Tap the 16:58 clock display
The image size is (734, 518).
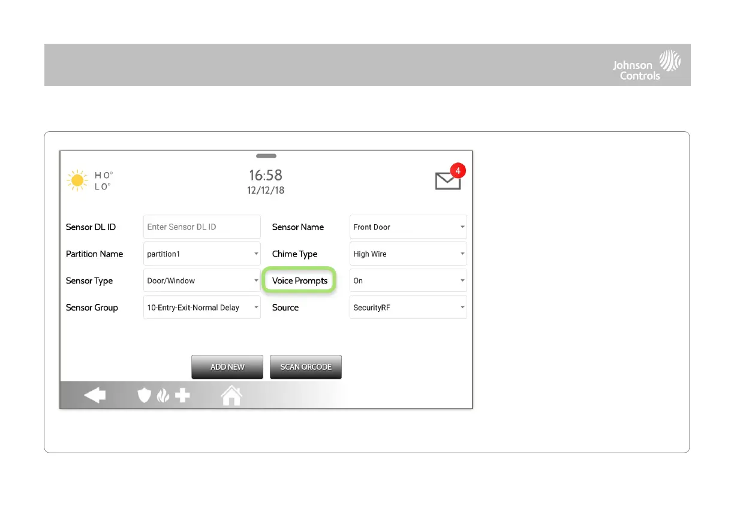tap(266, 175)
